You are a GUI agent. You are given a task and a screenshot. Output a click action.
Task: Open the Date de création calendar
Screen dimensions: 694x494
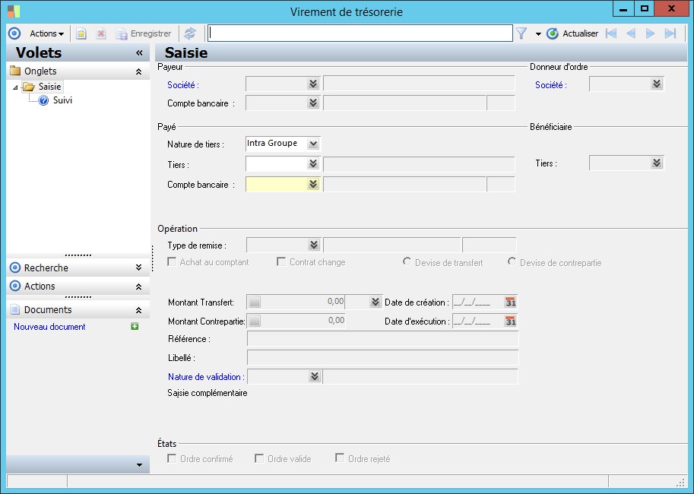tap(511, 302)
